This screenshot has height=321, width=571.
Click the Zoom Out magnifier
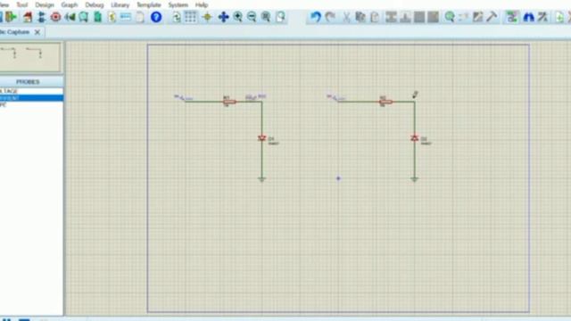tap(252, 17)
